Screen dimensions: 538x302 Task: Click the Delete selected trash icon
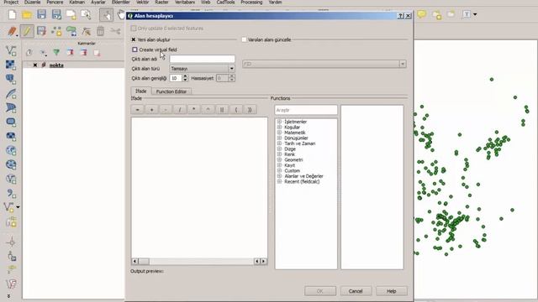coord(100,31)
